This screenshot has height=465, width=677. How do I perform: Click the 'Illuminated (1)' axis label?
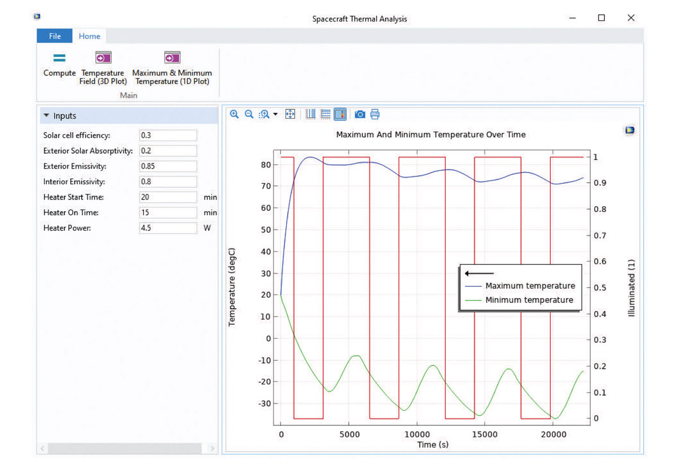(x=632, y=288)
